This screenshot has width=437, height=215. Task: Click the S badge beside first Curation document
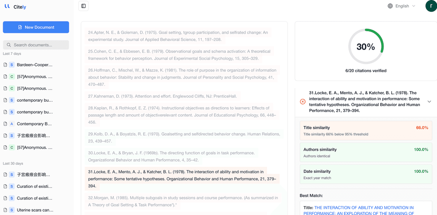(x=12, y=187)
